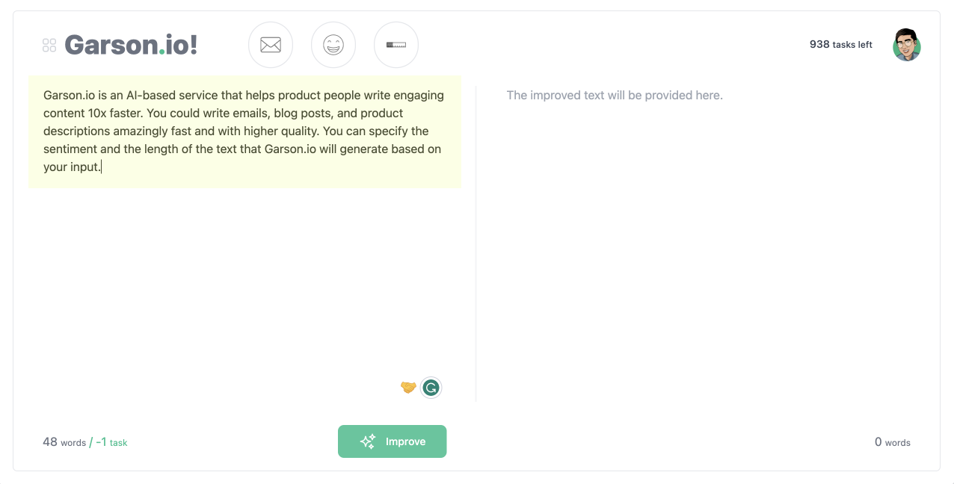Open the smiley face sentiment selector
The width and height of the screenshot is (954, 484).
tap(333, 45)
